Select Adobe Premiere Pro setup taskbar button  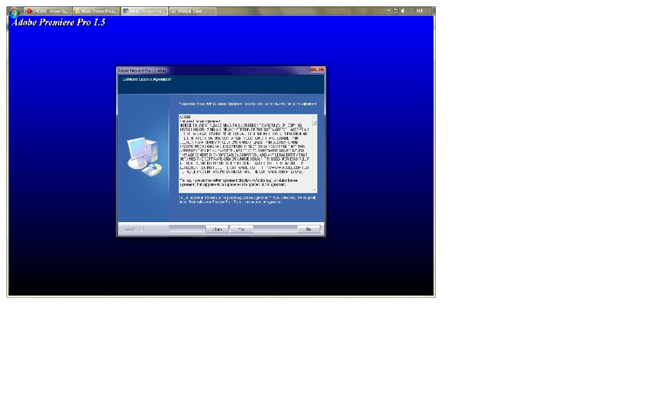pyautogui.click(x=145, y=11)
